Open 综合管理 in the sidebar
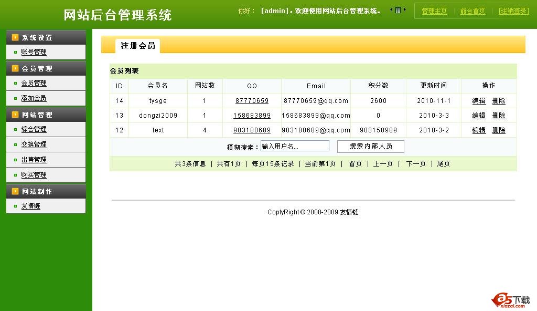Image resolution: width=537 pixels, height=311 pixels. [34, 129]
